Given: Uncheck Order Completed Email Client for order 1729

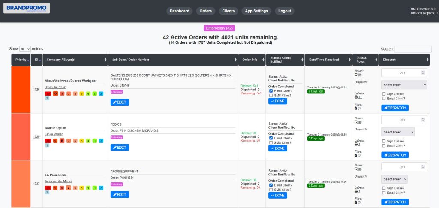Looking at the screenshot, I should point(271,138).
